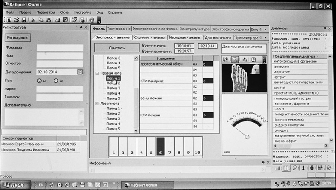Screen dimensions: 336x190
Task: Close the Регистратура panel with its X
Action: tap(85, 27)
